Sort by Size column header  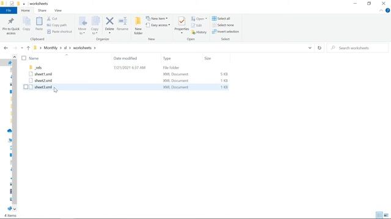pyautogui.click(x=208, y=58)
